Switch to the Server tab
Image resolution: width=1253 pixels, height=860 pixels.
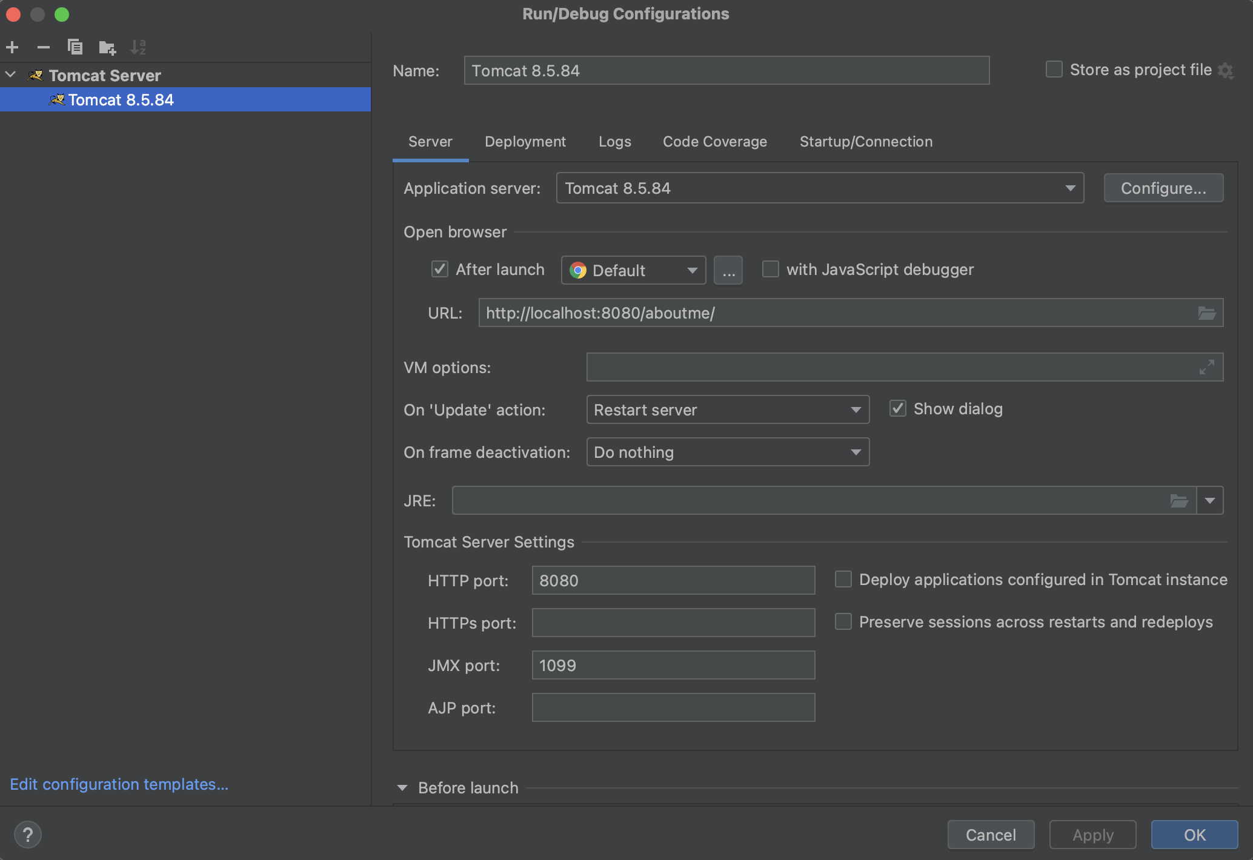point(430,142)
